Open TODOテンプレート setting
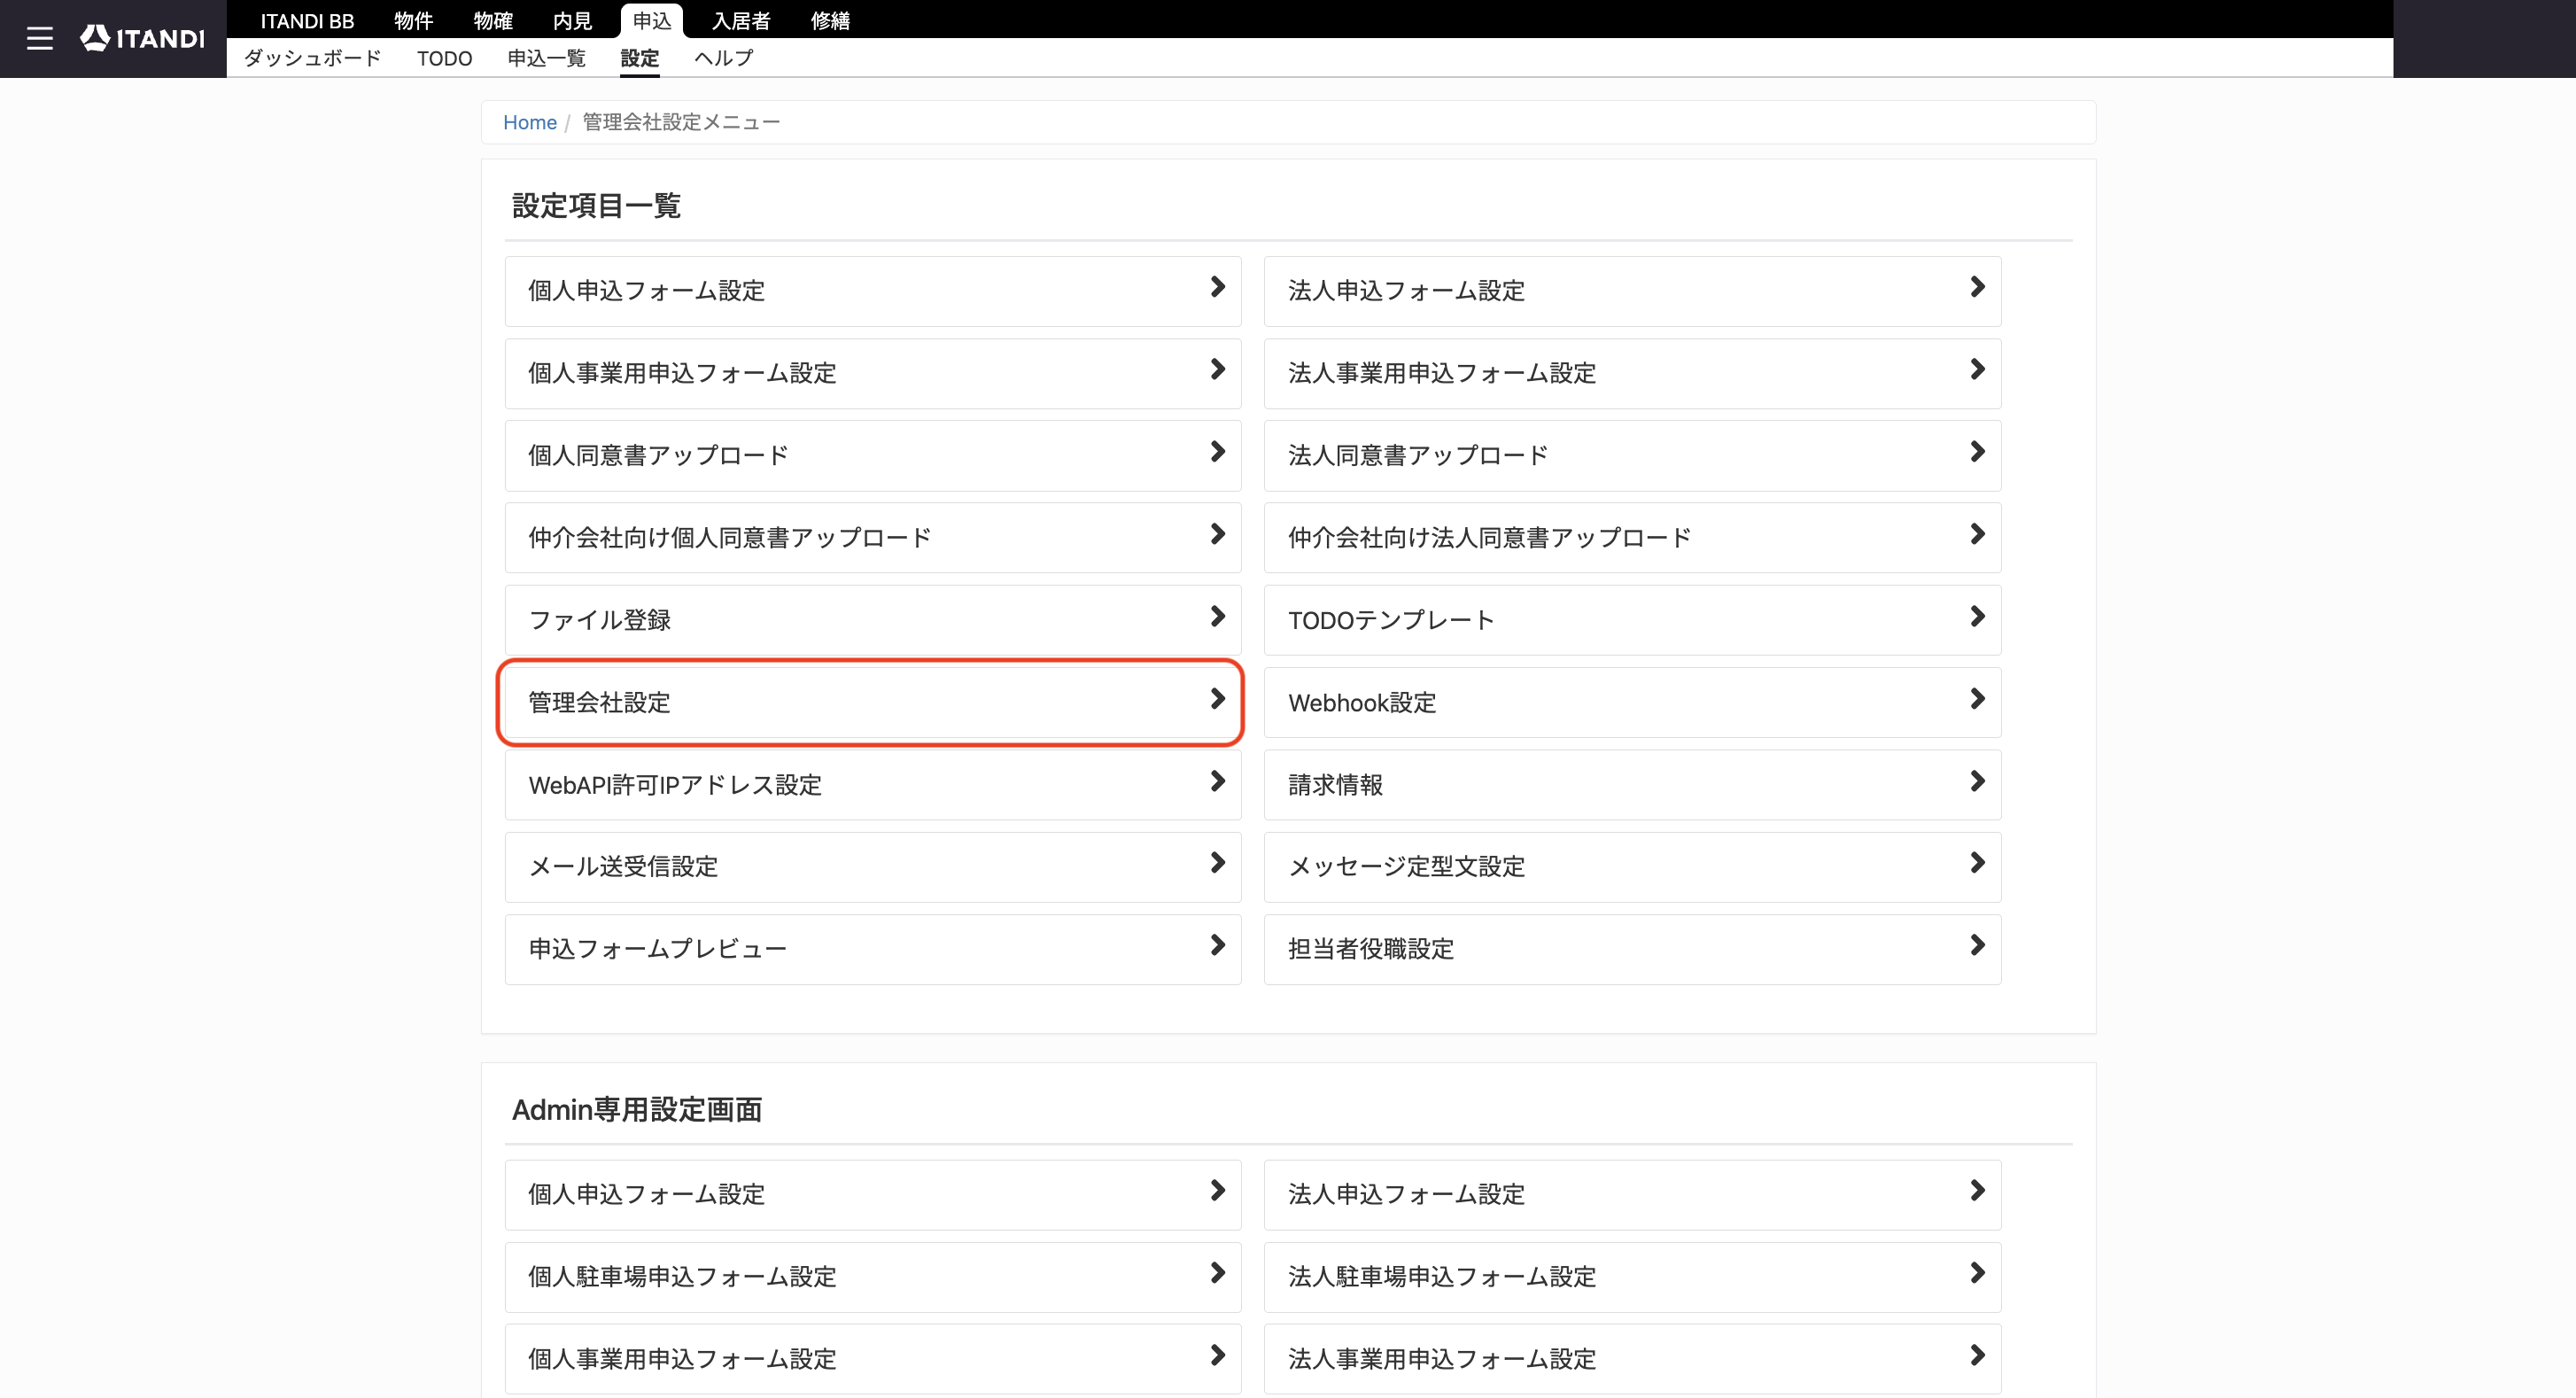The height and width of the screenshot is (1398, 2576). coord(1632,620)
